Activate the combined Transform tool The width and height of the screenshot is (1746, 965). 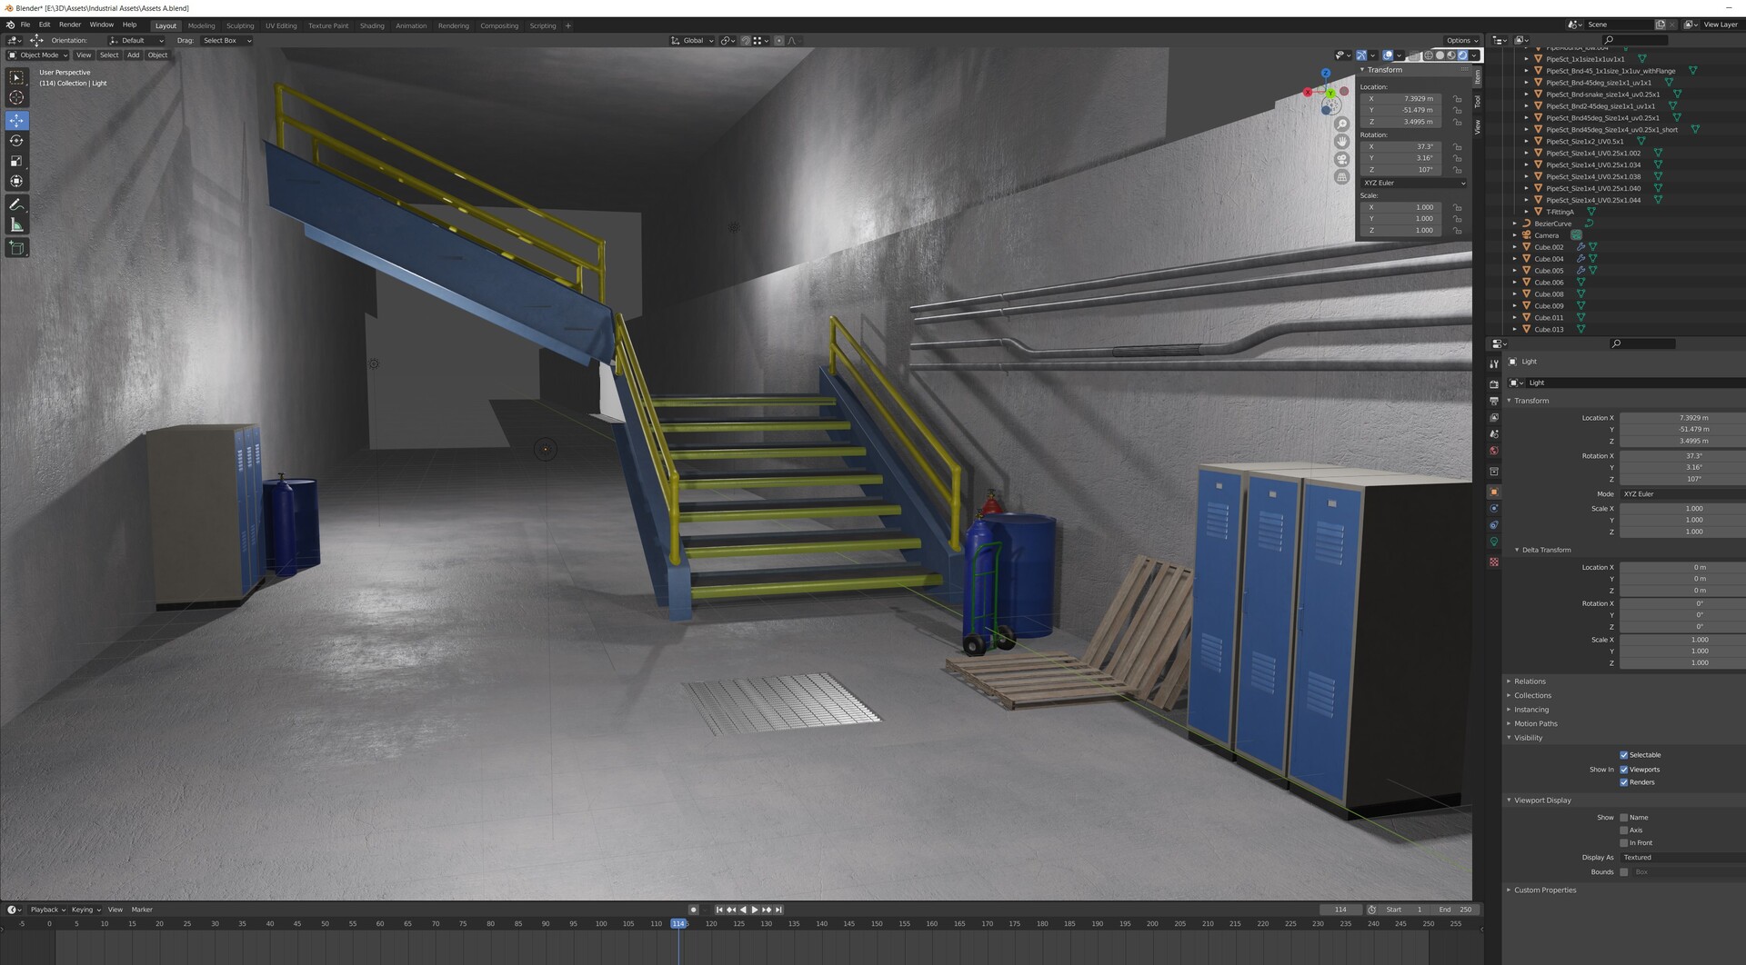pyautogui.click(x=16, y=181)
